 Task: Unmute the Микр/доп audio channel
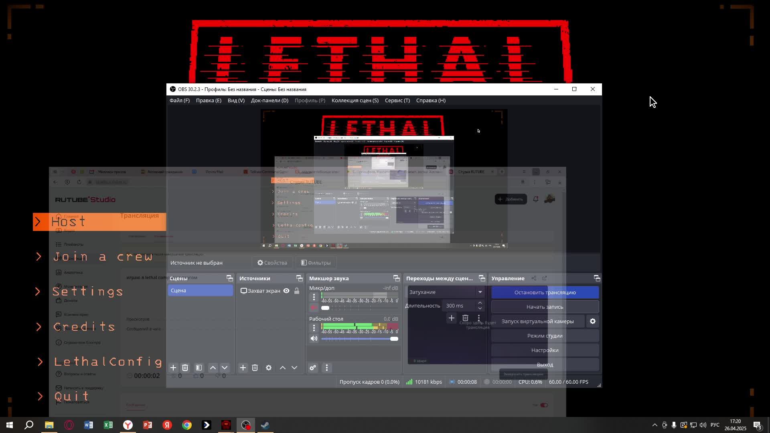point(314,308)
